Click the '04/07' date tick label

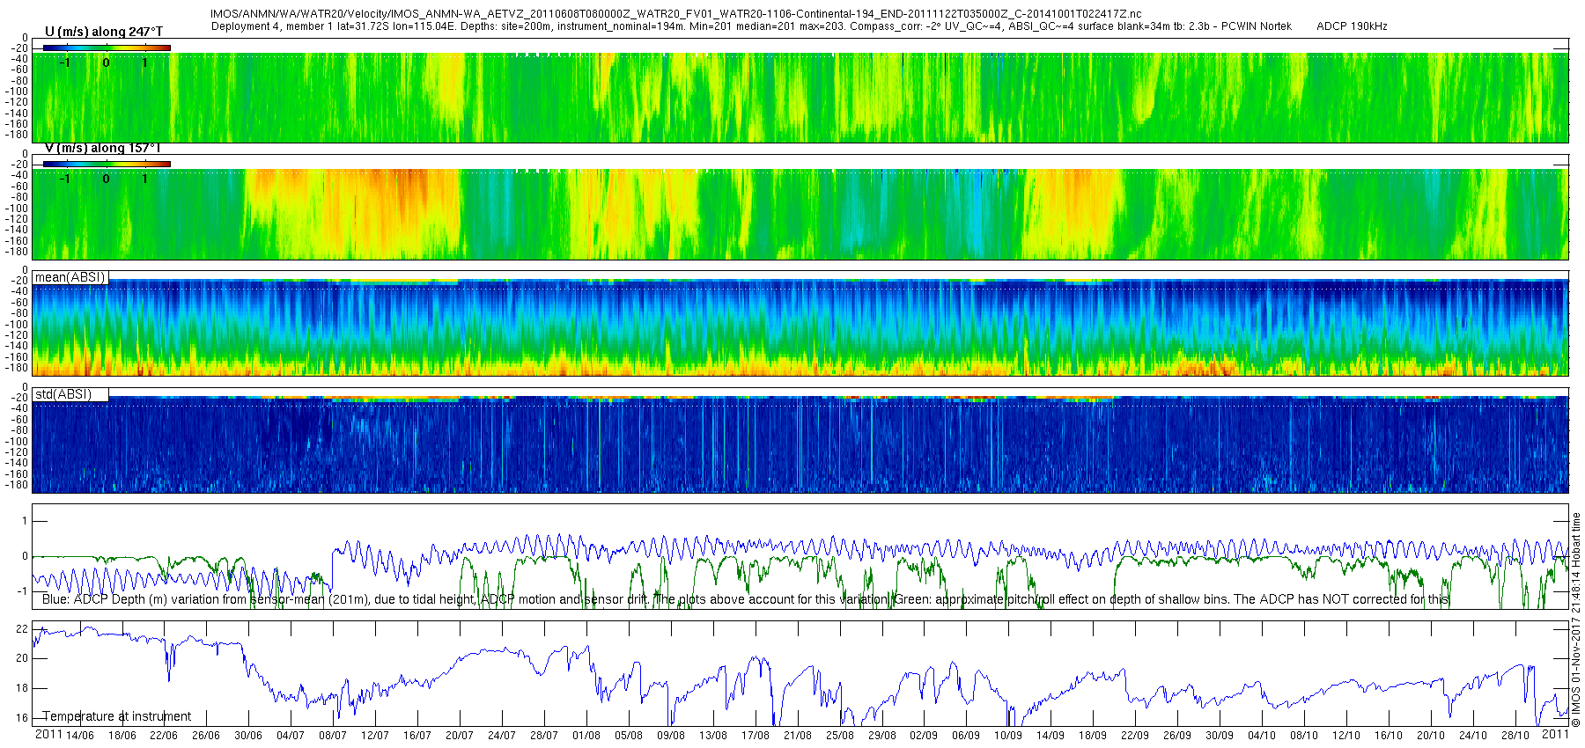tap(291, 736)
